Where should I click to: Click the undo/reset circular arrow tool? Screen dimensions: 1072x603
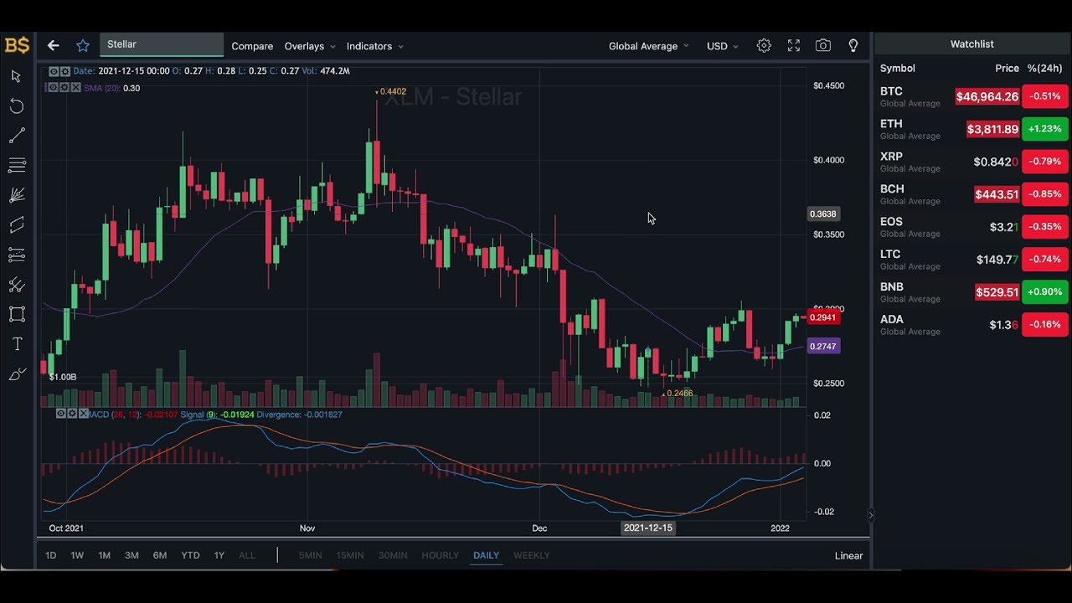tap(16, 106)
